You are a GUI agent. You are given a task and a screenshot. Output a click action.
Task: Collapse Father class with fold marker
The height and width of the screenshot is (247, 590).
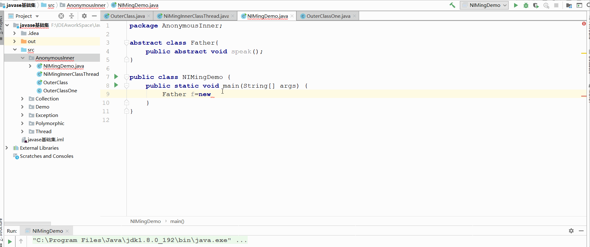point(126,43)
